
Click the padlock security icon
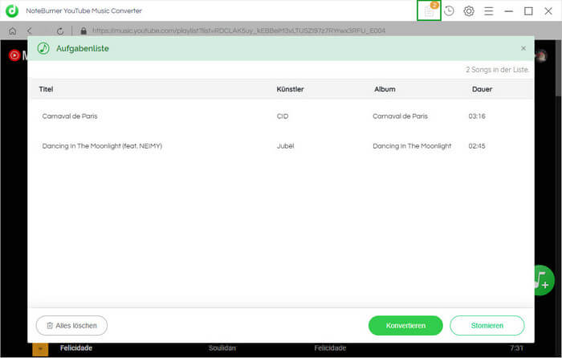[83, 31]
